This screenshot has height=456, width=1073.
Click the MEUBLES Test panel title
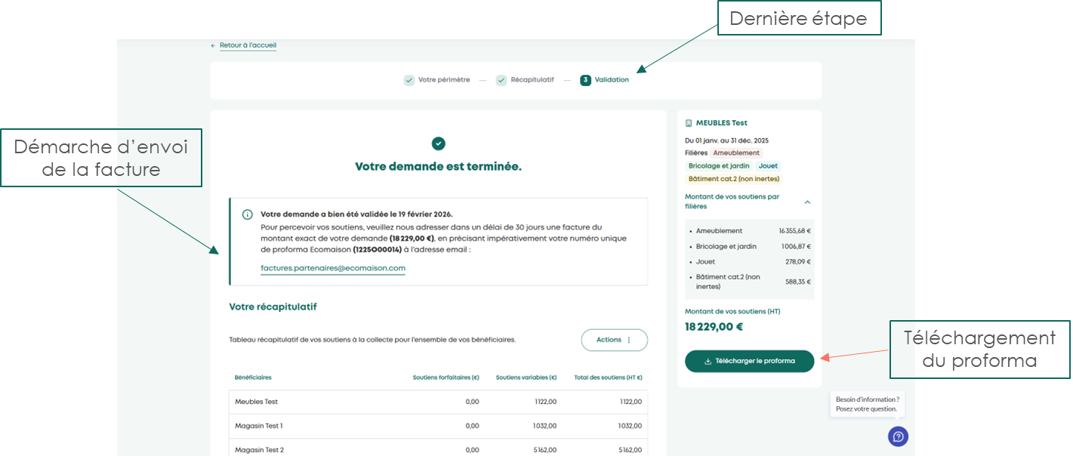[x=721, y=123]
